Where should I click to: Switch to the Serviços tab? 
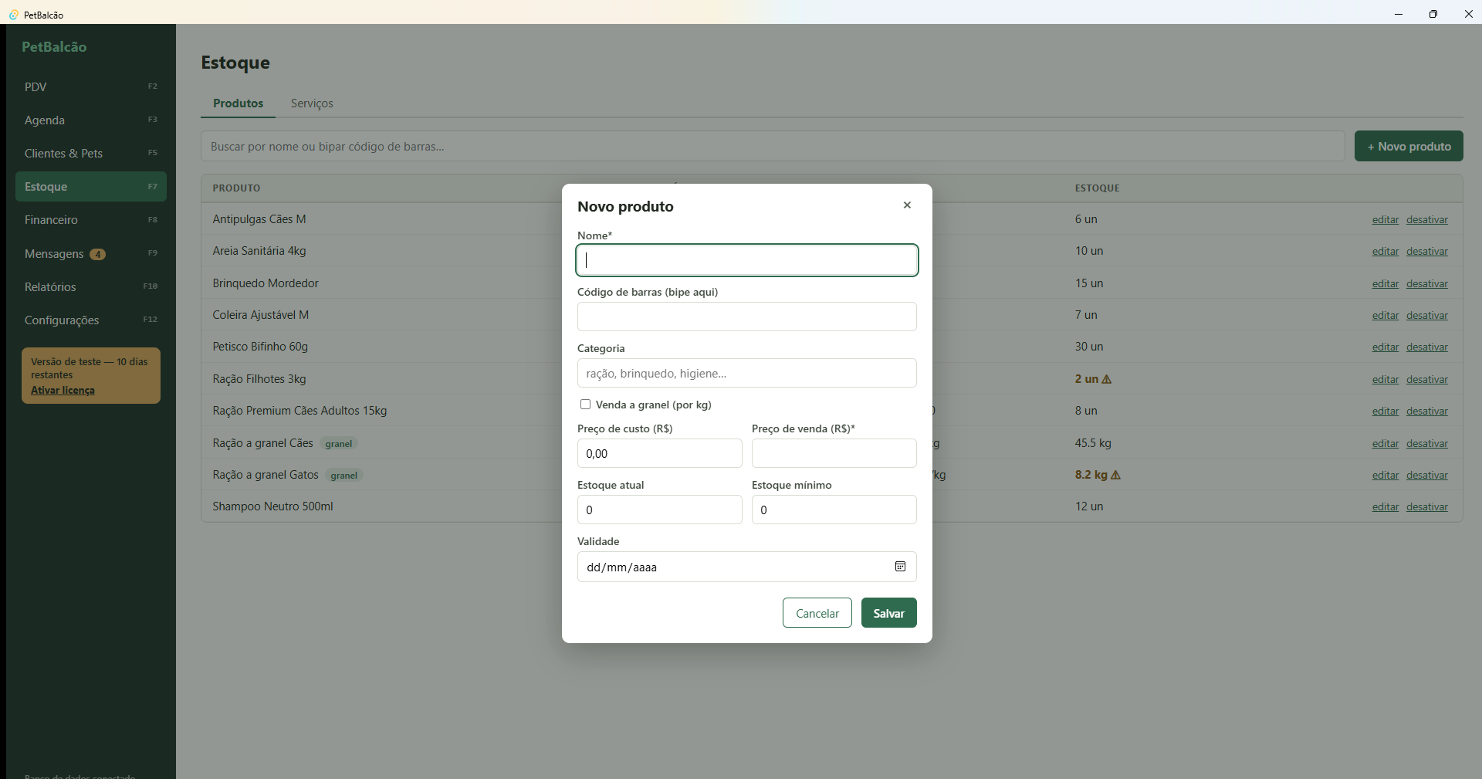(312, 103)
